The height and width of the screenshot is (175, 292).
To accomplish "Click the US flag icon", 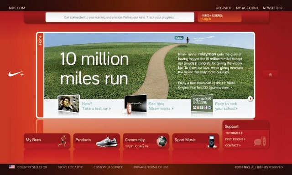I will click(x=12, y=167).
